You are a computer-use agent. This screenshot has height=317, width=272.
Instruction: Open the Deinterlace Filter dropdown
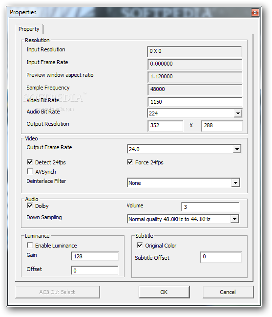point(235,183)
